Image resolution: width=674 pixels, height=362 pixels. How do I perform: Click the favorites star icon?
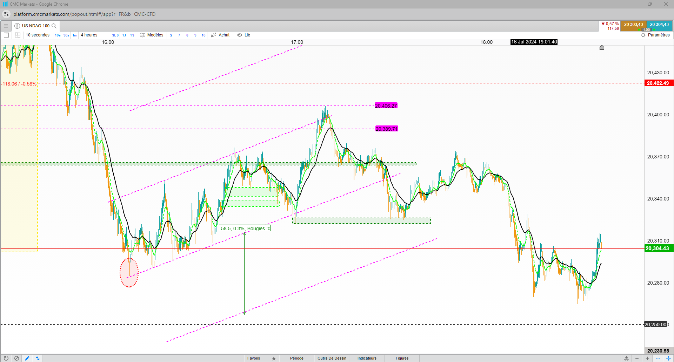[x=274, y=358]
